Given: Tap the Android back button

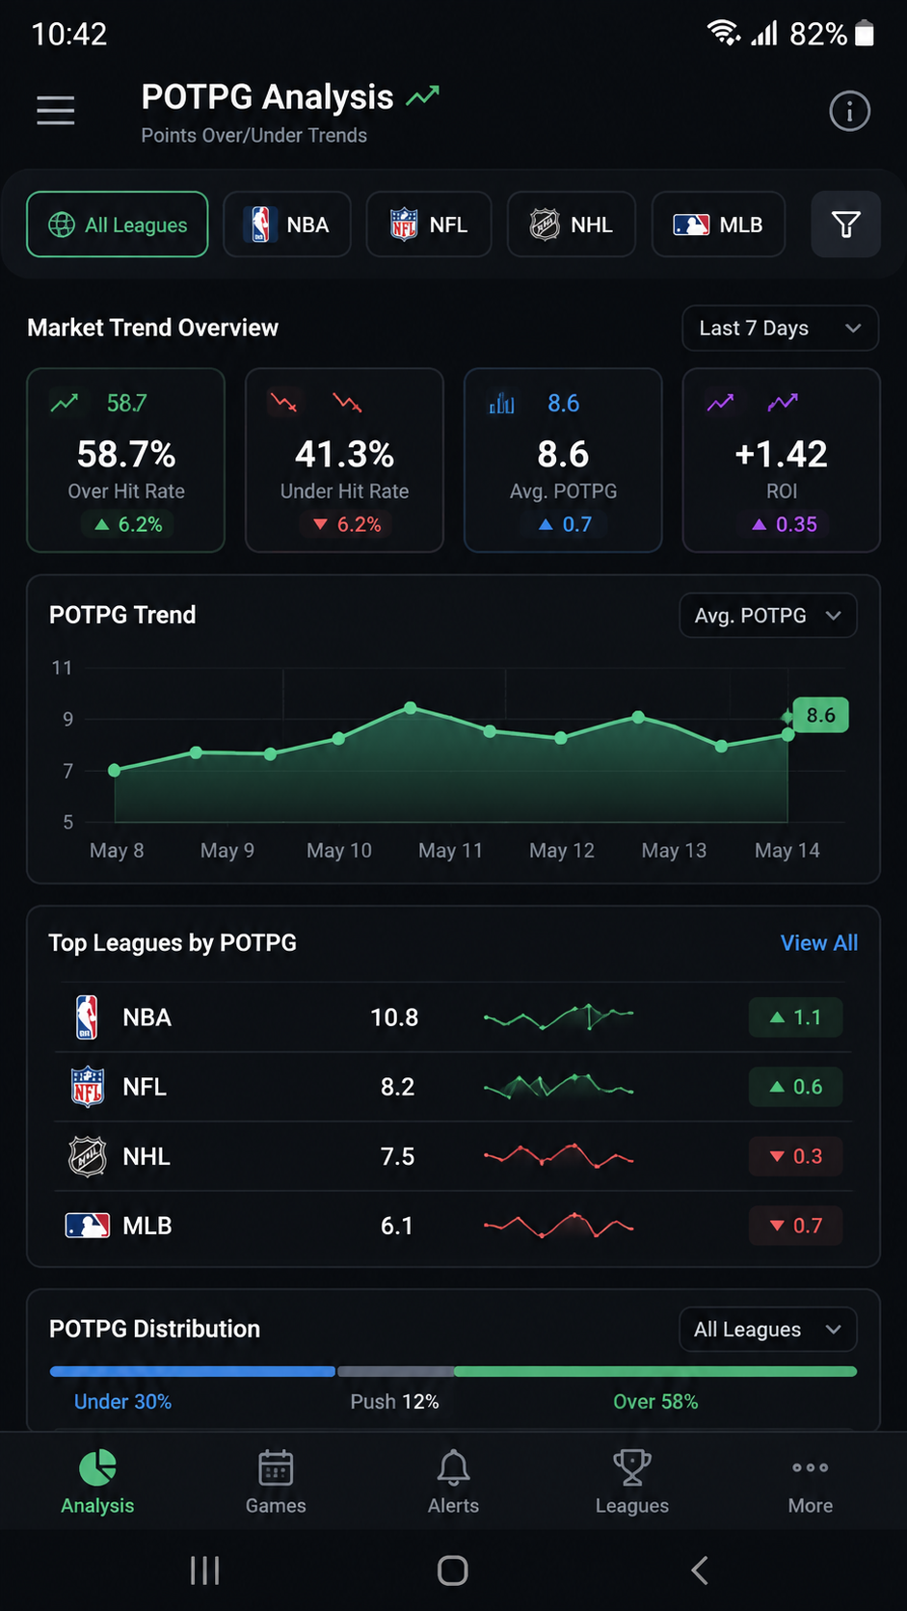Looking at the screenshot, I should coord(700,1571).
